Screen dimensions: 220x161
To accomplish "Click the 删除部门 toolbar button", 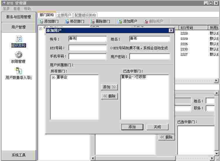I will pyautogui.click(x=100, y=21).
